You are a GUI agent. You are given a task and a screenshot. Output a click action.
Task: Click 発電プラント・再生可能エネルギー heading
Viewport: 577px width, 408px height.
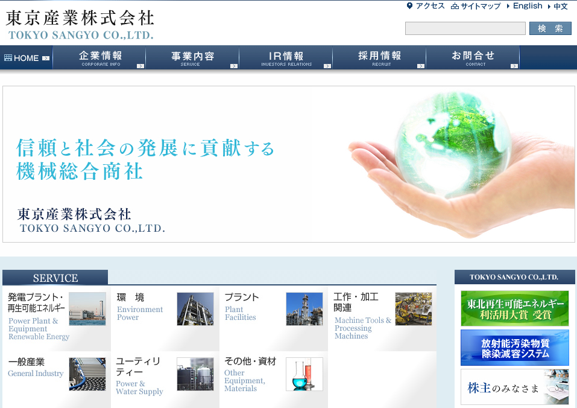tap(36, 302)
